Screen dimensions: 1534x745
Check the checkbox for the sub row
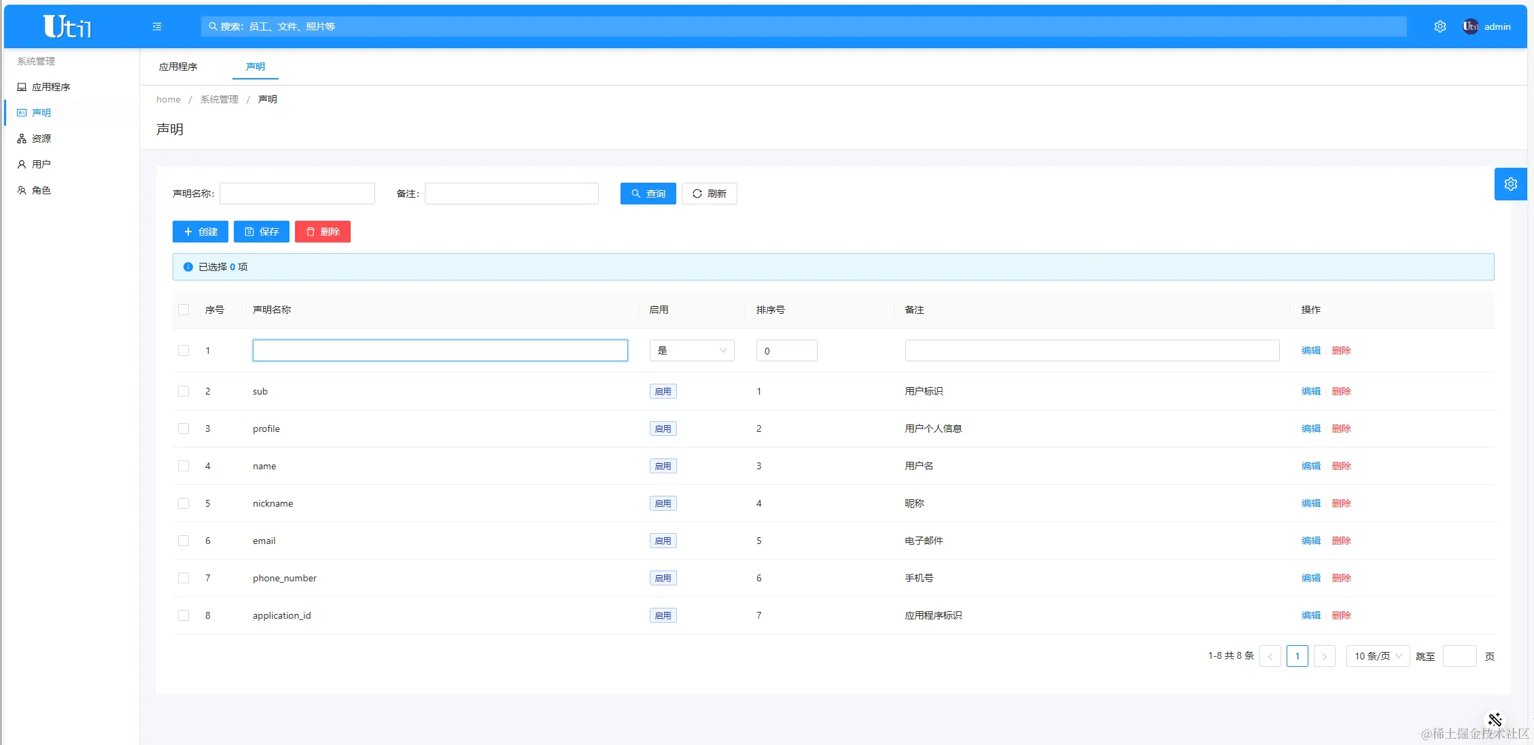pos(184,391)
